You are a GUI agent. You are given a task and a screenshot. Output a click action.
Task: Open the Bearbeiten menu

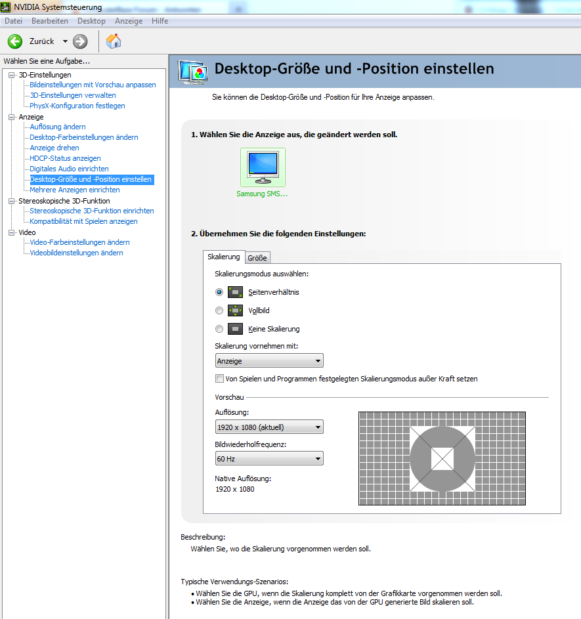[x=50, y=21]
